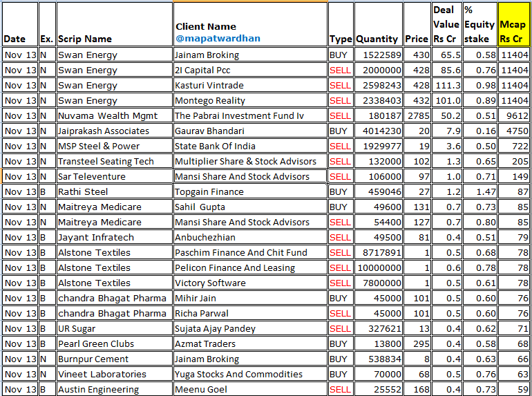The width and height of the screenshot is (532, 396).
Task: Select the quantity cell '10000000'
Action: [379, 268]
